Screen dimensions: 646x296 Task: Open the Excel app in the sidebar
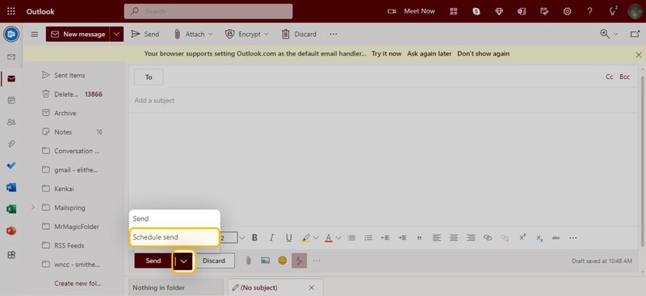(11, 209)
